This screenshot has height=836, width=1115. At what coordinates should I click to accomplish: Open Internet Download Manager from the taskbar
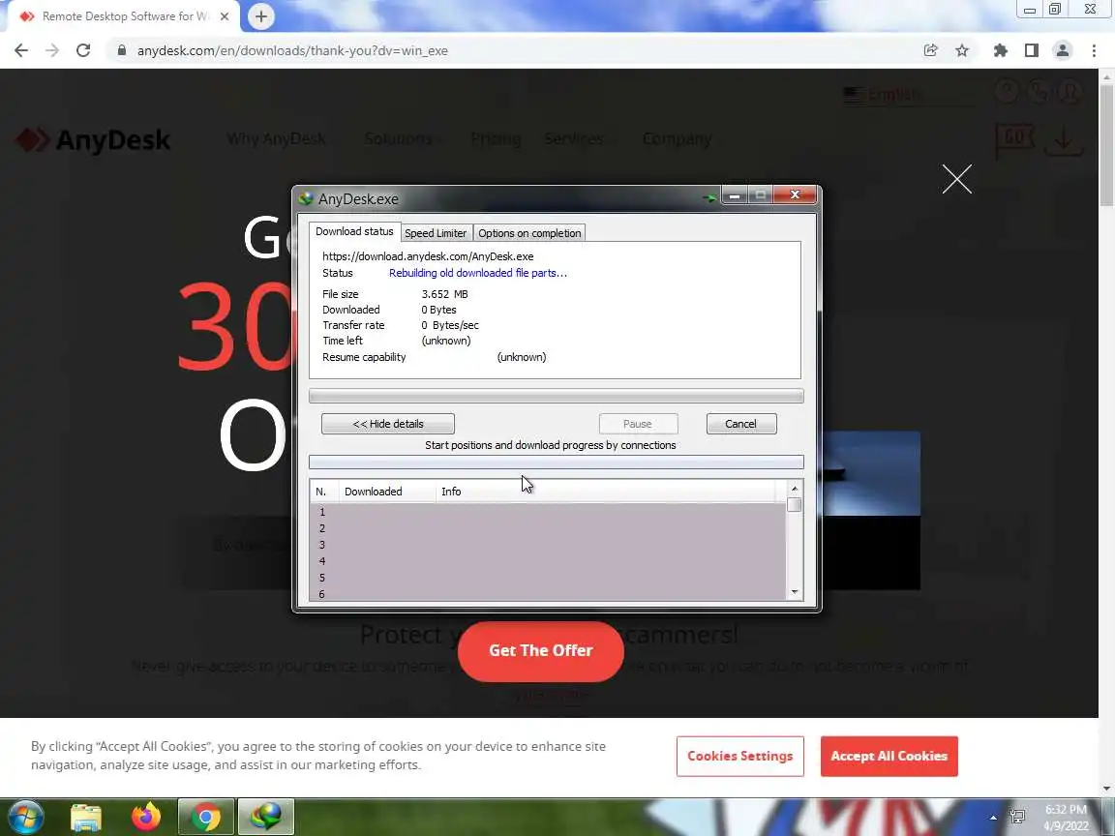265,818
